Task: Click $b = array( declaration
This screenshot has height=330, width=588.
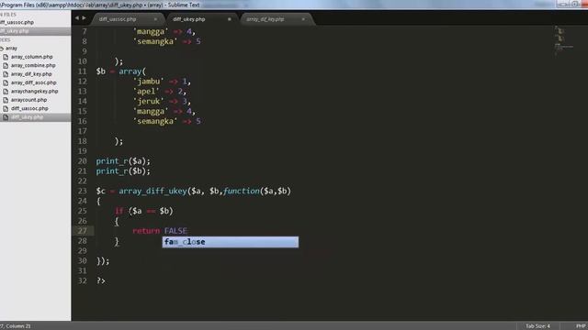Action: [x=121, y=71]
